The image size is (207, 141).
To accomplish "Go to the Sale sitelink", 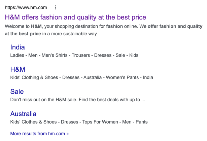I will (17, 92).
